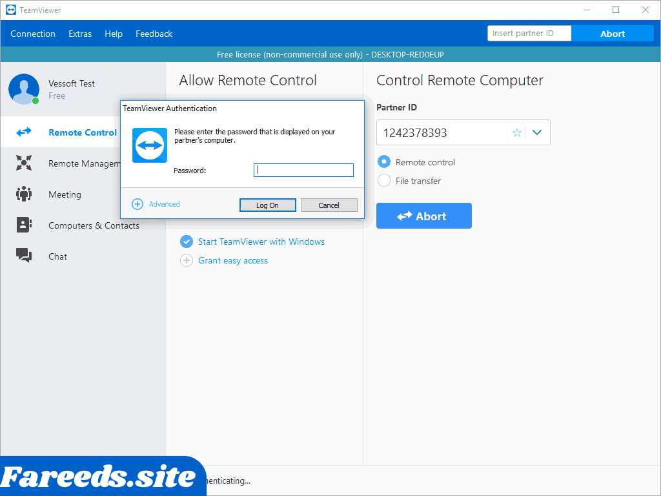Viewport: 661px width, 496px height.
Task: Click the favorite star in Partner ID field
Action: click(x=516, y=132)
